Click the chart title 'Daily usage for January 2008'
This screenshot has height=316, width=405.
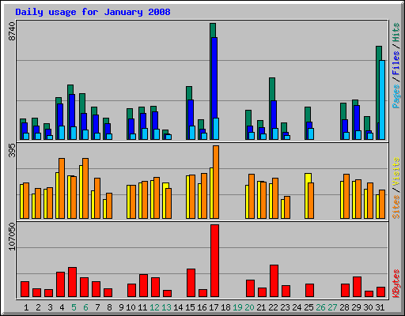pyautogui.click(x=93, y=12)
